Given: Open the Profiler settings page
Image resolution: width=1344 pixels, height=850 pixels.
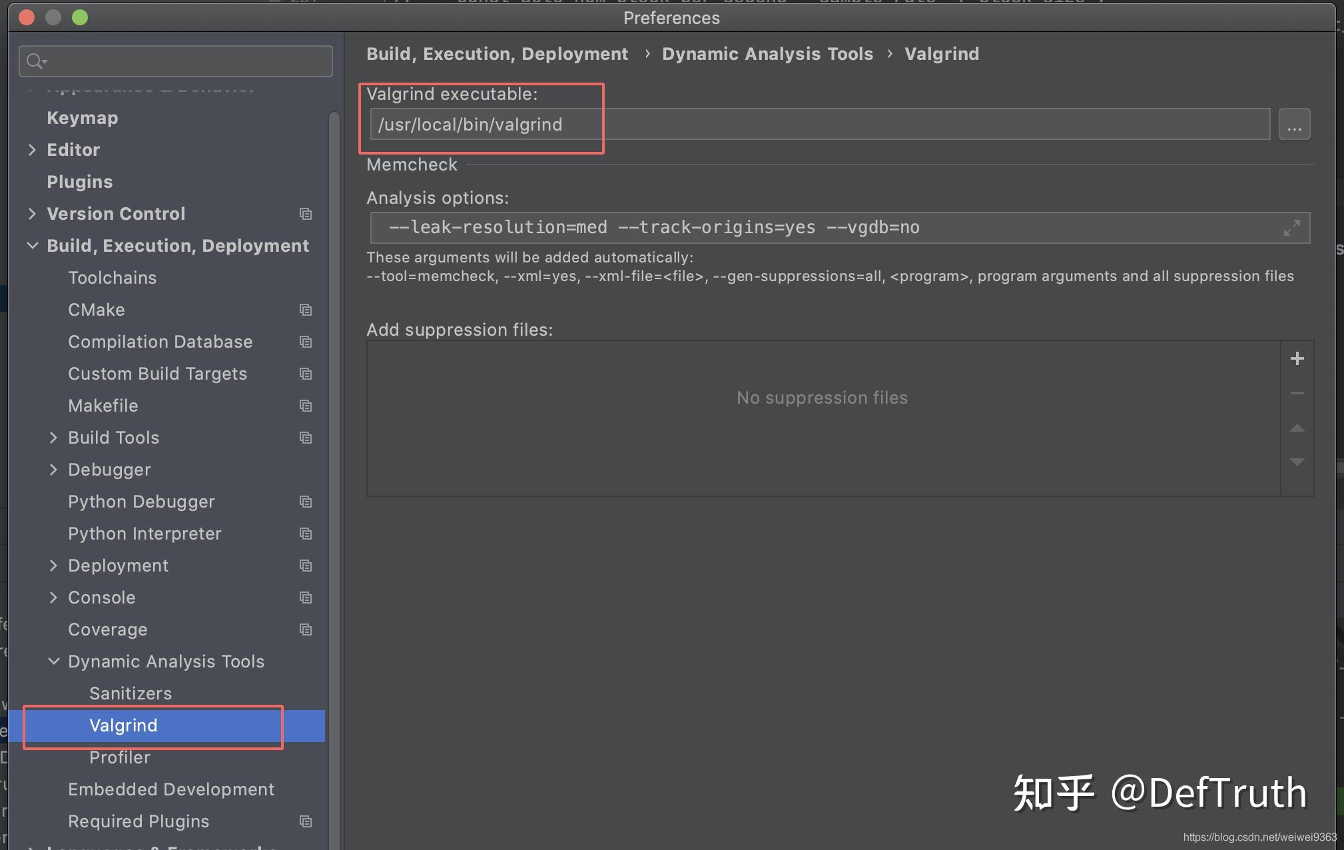Looking at the screenshot, I should pyautogui.click(x=120, y=757).
